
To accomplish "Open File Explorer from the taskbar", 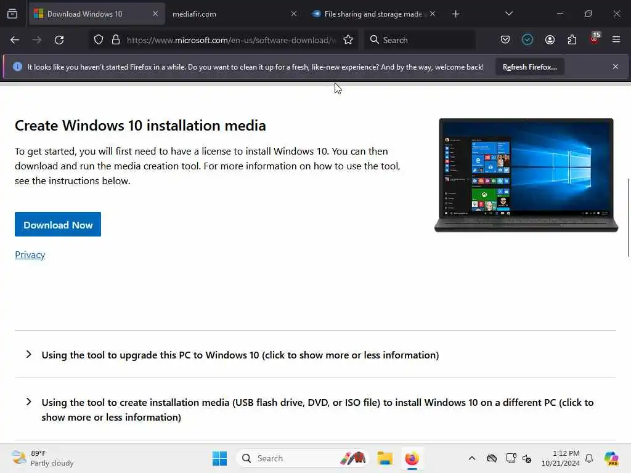I will [x=385, y=458].
